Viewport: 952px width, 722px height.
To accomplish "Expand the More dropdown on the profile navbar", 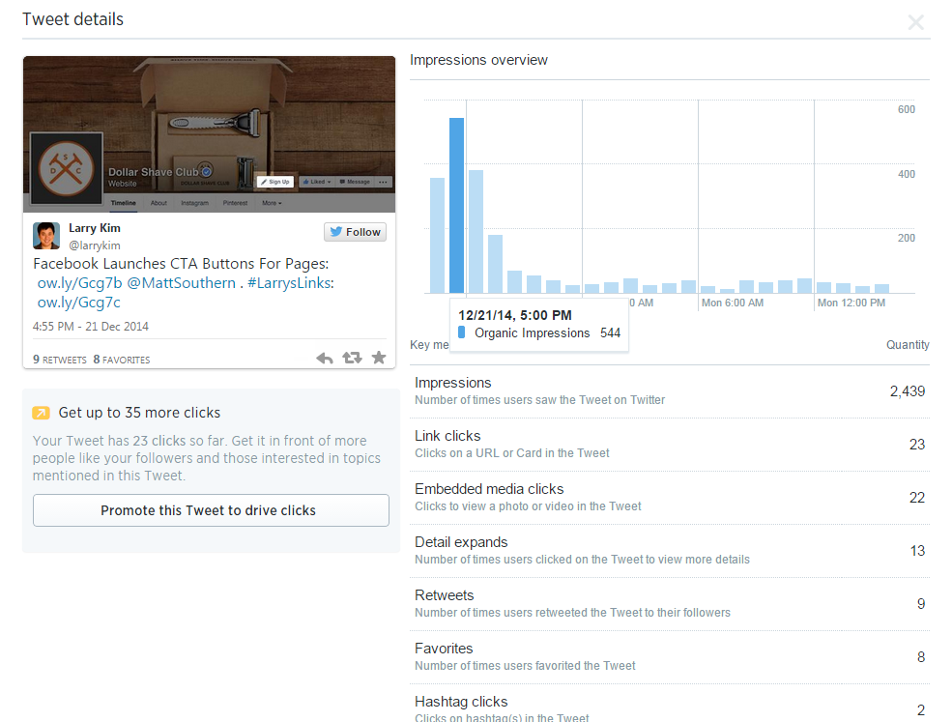I will (273, 203).
